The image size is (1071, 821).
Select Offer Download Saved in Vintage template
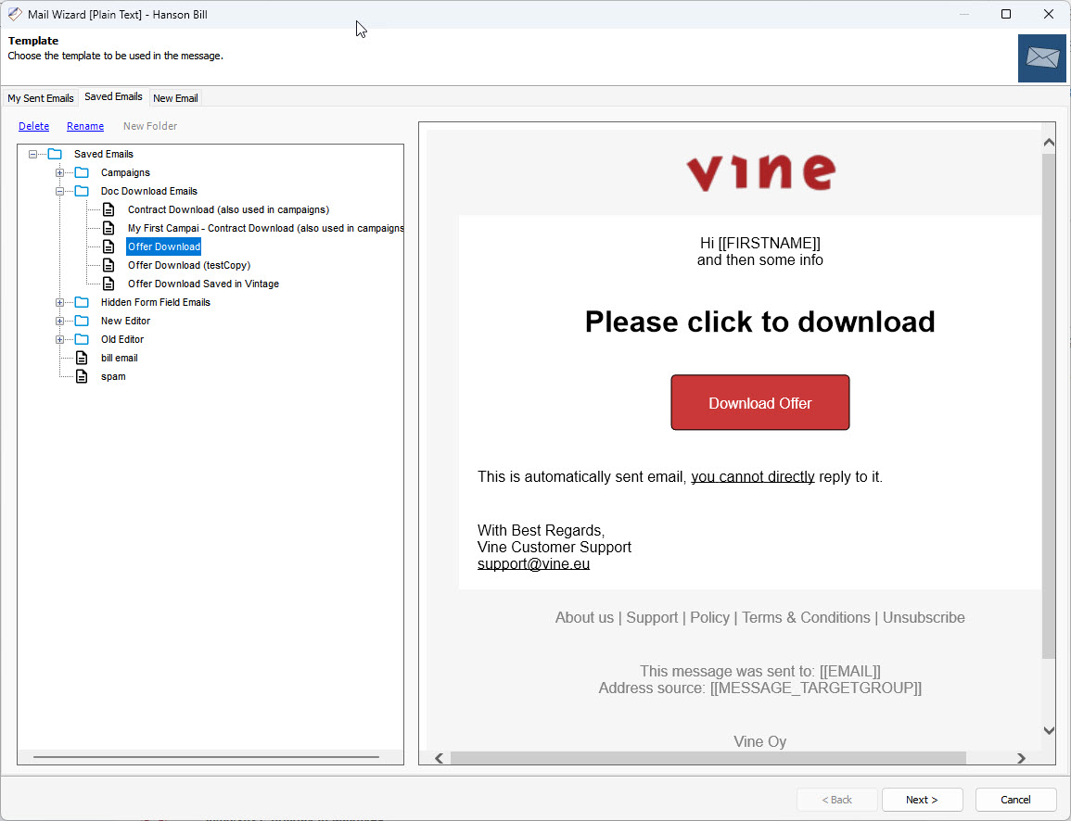pos(203,284)
